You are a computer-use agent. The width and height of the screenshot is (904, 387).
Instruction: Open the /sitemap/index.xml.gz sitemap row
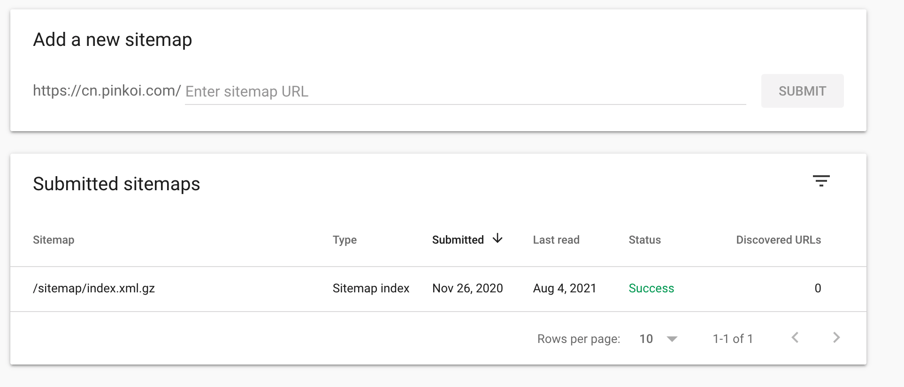(94, 288)
